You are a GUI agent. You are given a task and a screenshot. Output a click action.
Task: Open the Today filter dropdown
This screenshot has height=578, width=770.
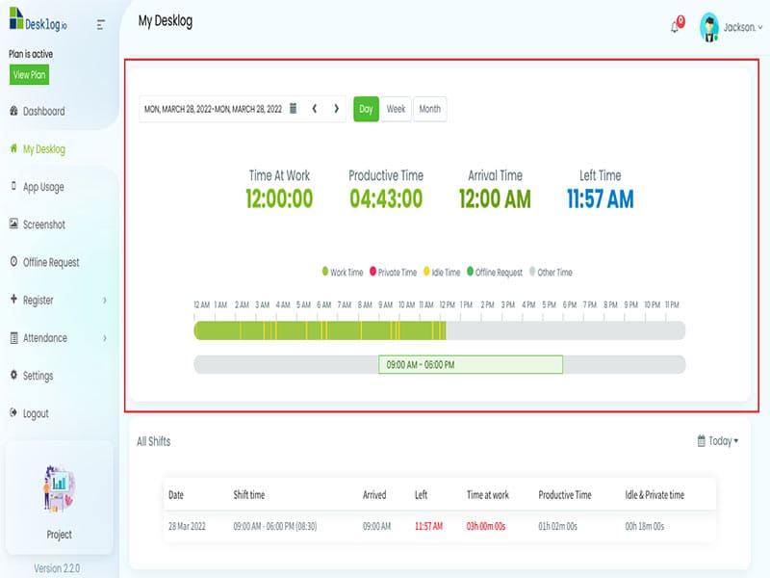pyautogui.click(x=718, y=441)
